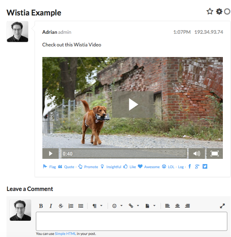Share the post on Twitter

click(205, 167)
